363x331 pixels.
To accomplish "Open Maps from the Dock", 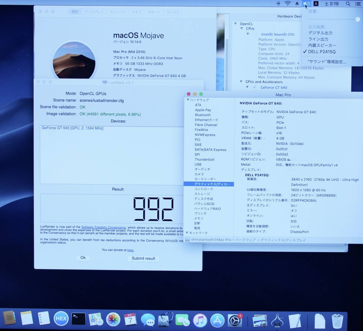I will coord(96,319).
